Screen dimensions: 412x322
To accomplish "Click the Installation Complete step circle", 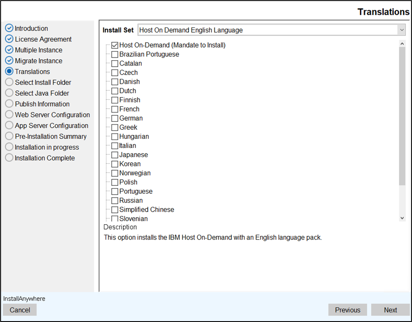I will coord(9,158).
